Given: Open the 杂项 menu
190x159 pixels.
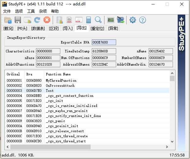Looking at the screenshot, I should (43, 11).
